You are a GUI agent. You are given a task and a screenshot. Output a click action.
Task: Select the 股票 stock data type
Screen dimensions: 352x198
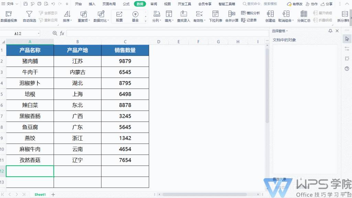(119, 16)
